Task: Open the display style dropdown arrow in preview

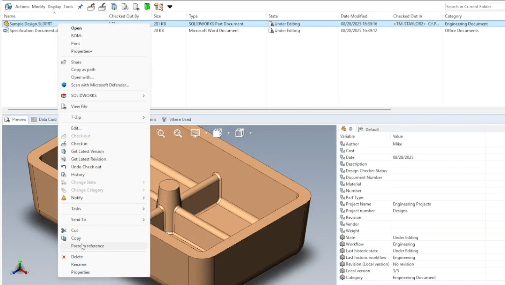Action: coord(251,133)
